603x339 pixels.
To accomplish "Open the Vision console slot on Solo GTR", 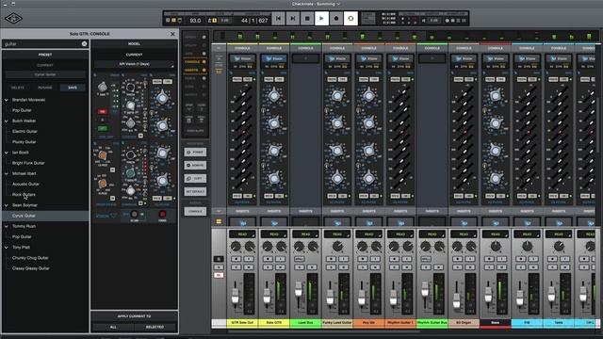I will [274, 58].
